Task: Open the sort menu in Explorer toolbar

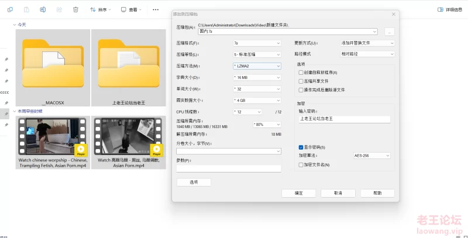Action: click(101, 9)
